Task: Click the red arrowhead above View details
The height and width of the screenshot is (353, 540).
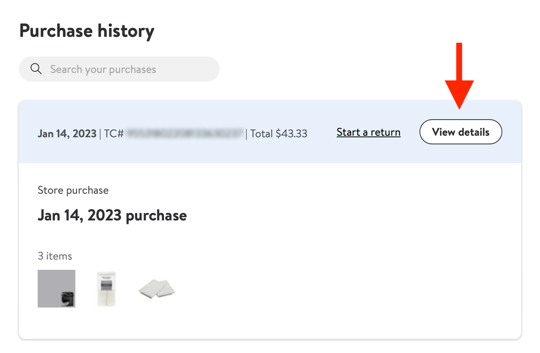Action: coord(459,93)
